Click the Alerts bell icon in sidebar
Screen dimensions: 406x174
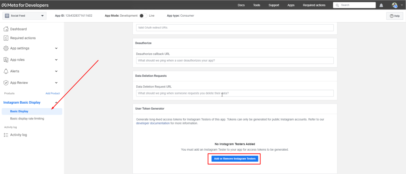tap(6, 71)
